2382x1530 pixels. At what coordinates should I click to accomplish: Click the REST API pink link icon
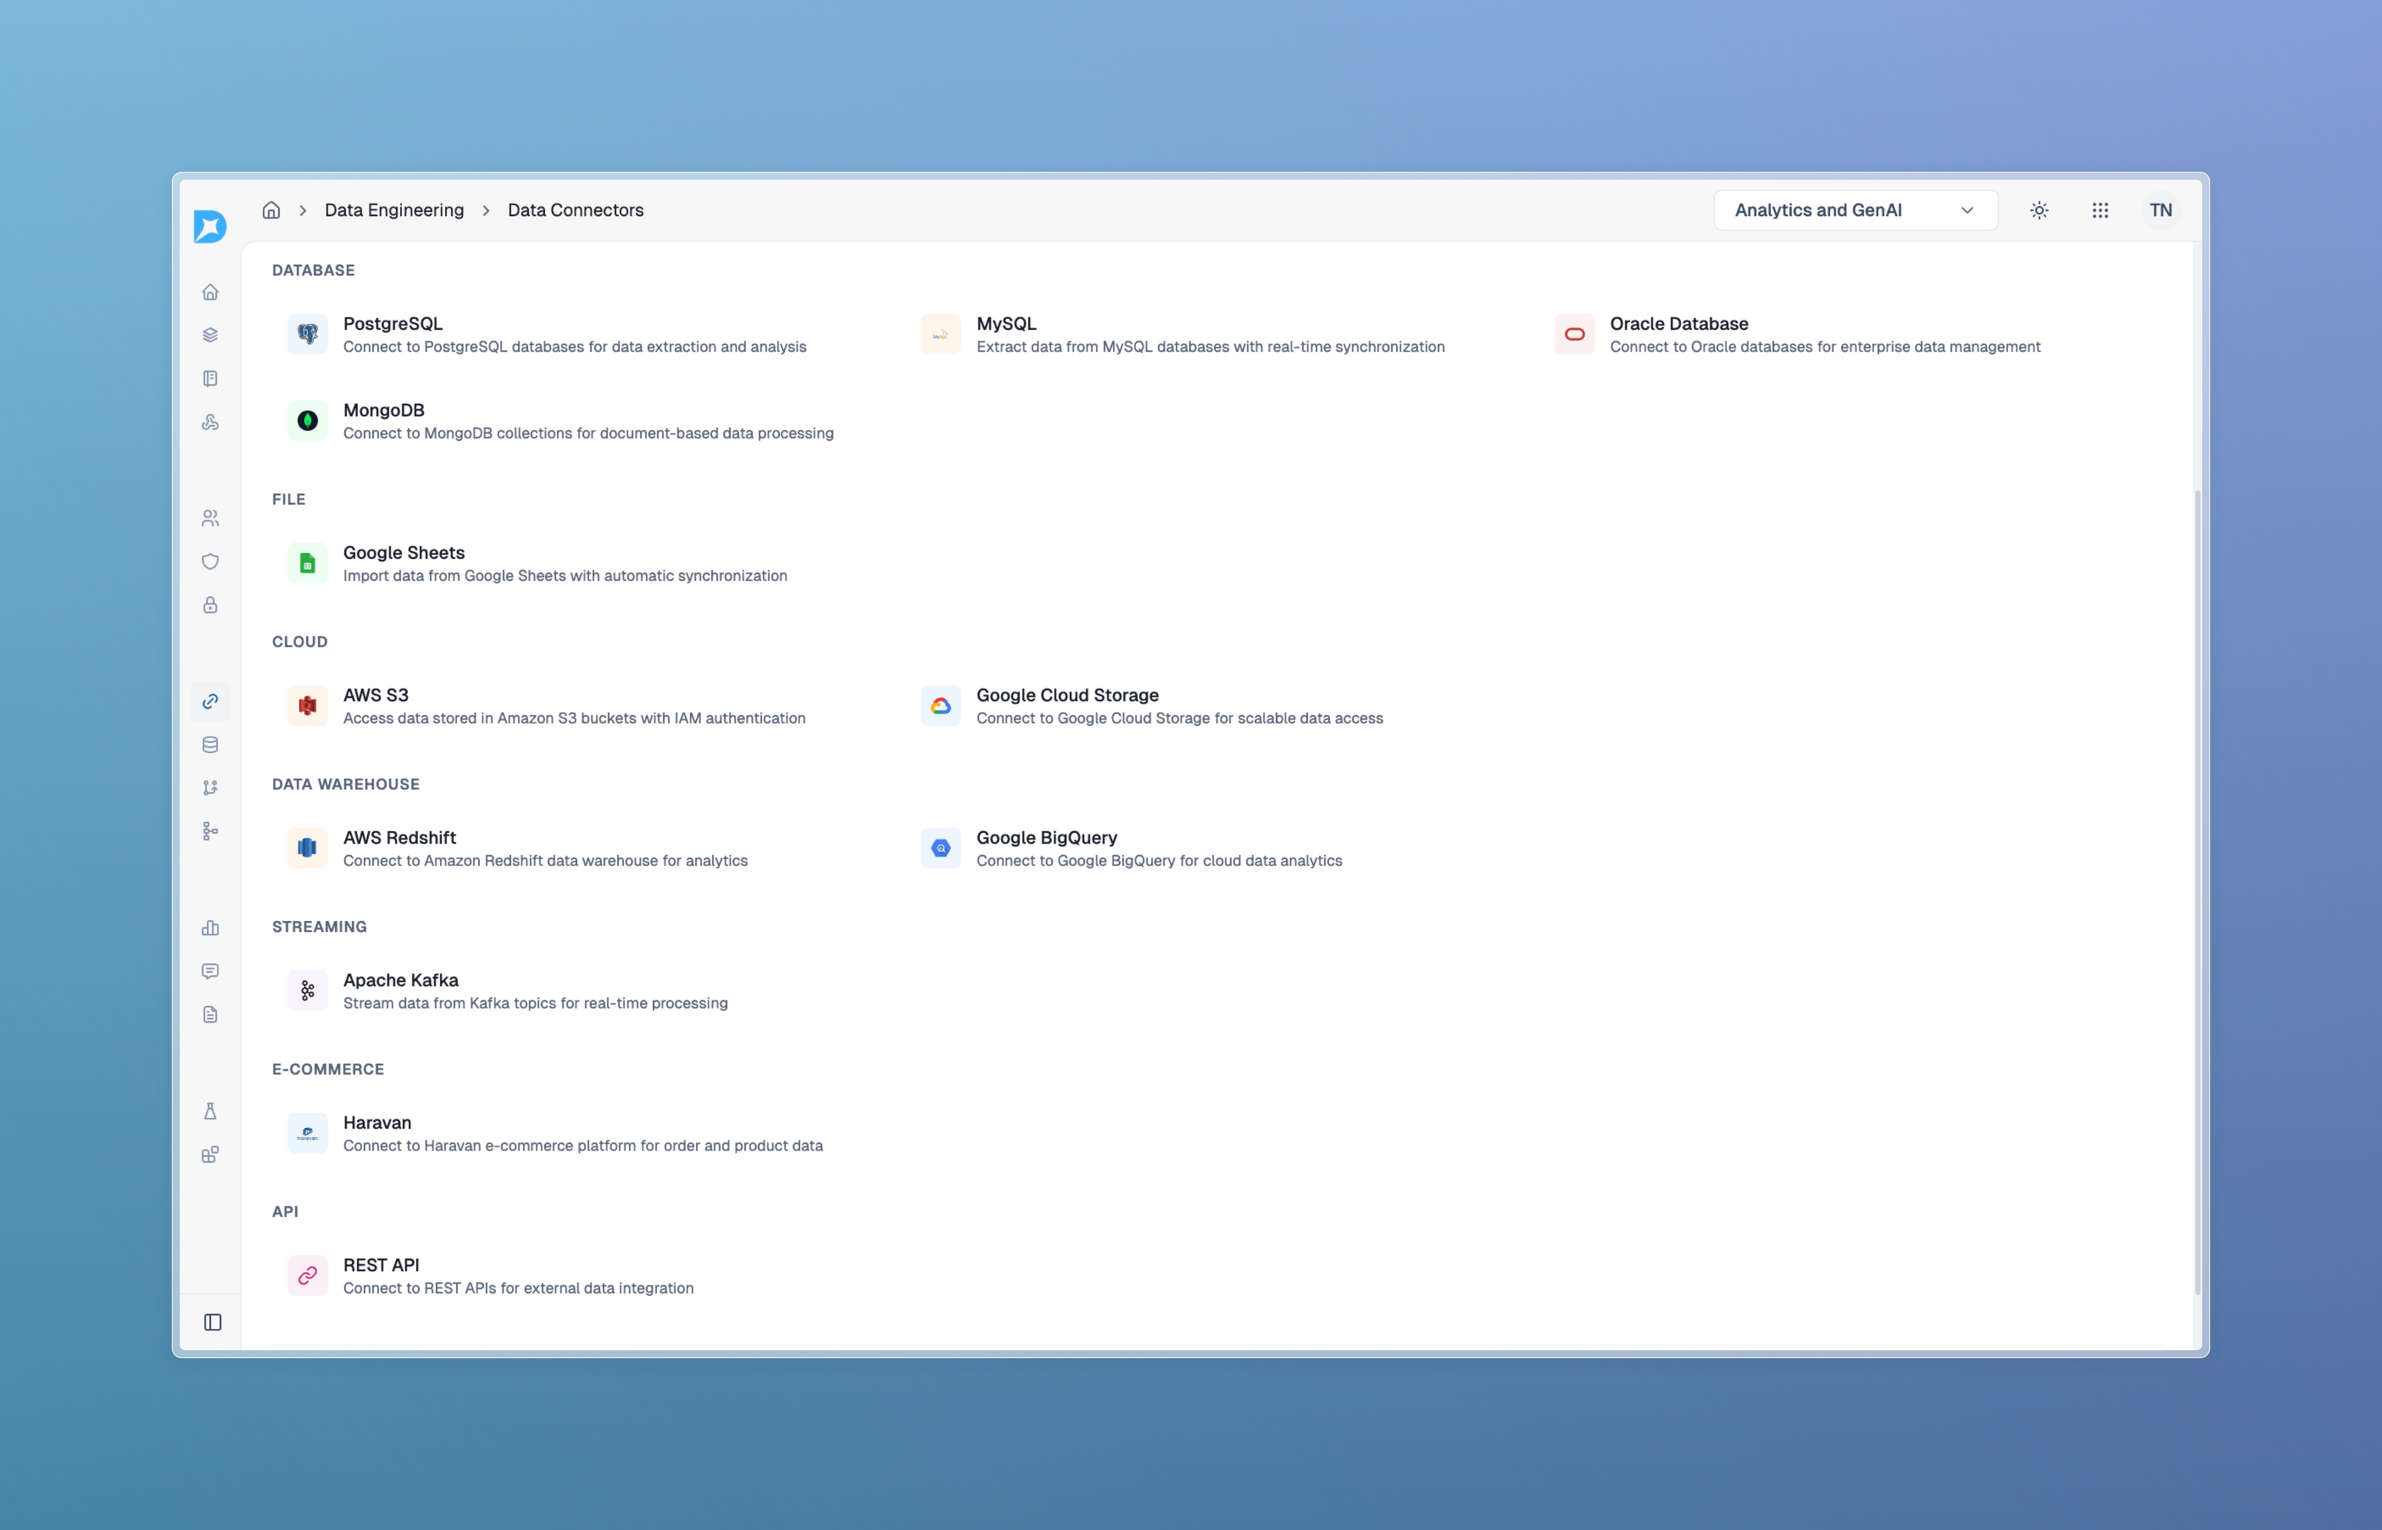308,1276
